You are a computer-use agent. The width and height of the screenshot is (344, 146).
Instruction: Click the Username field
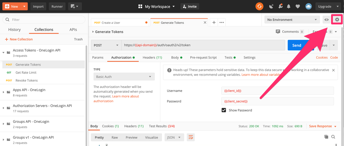click(277, 91)
